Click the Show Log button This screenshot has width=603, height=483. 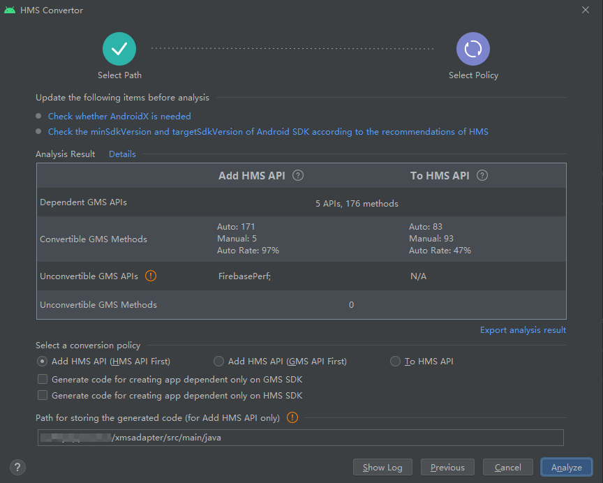pyautogui.click(x=382, y=467)
